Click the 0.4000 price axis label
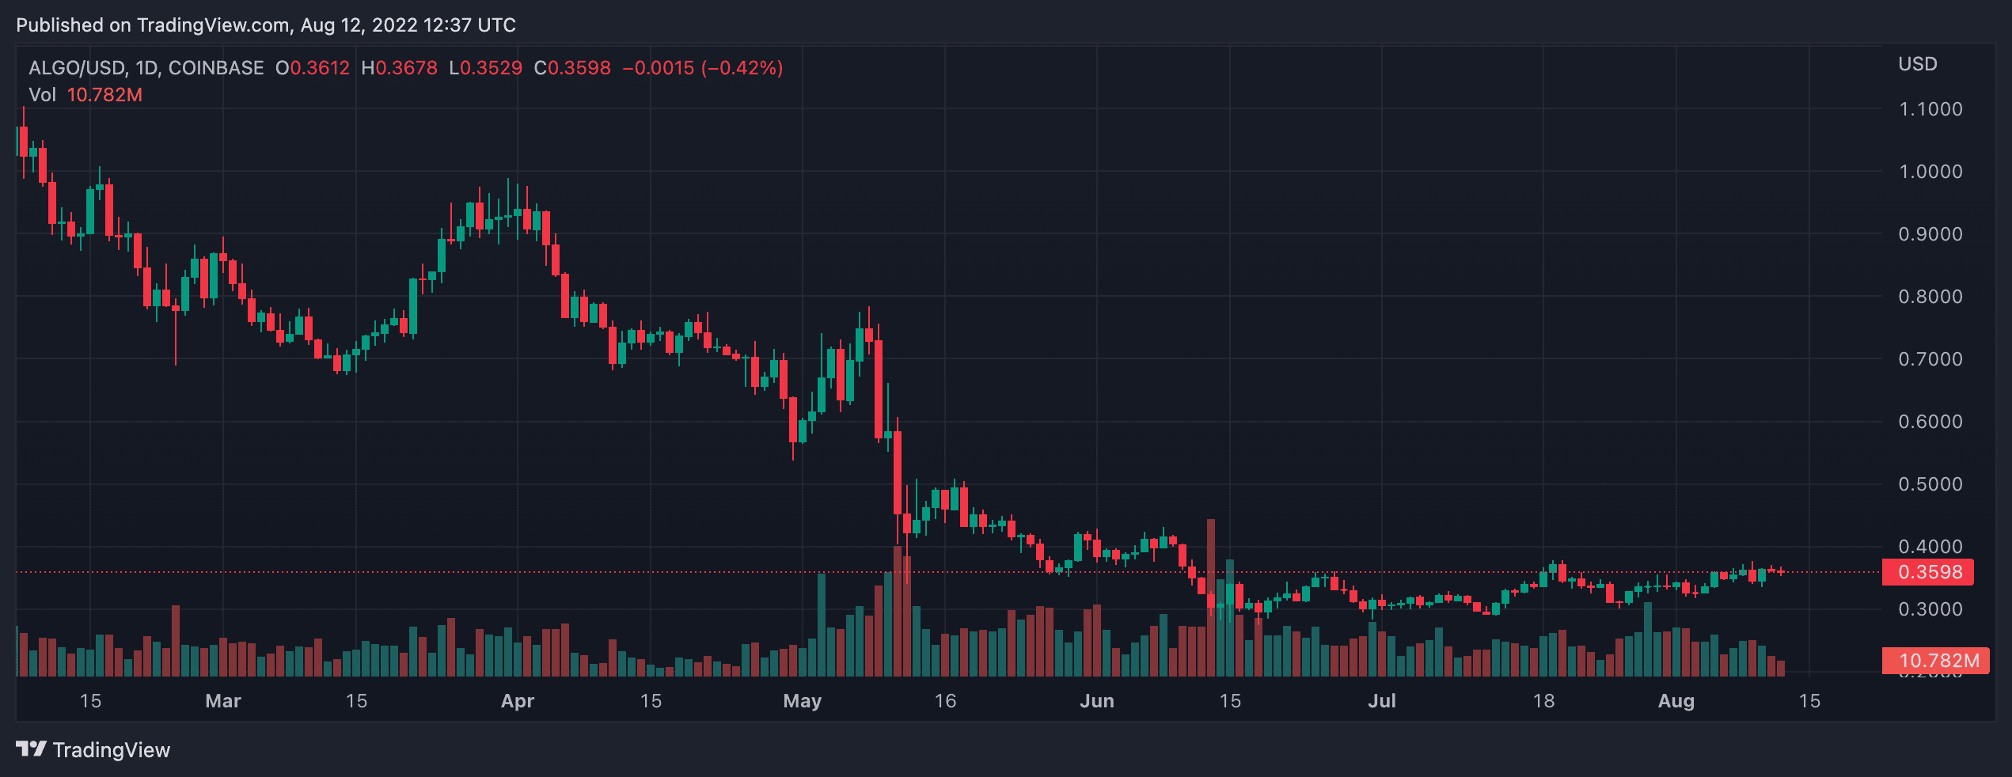This screenshot has height=777, width=2012. pyautogui.click(x=1930, y=547)
